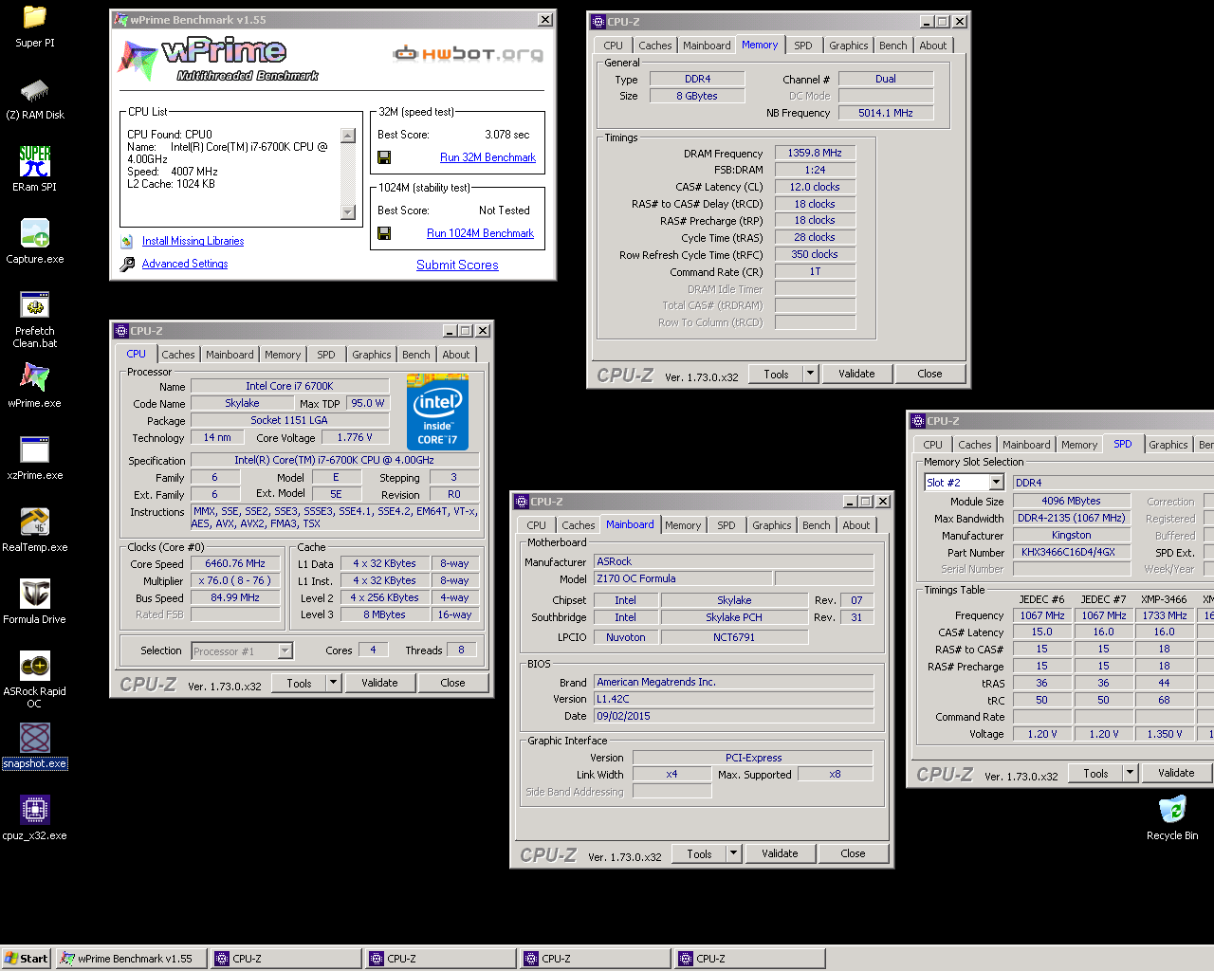Click the save icon beside Run 1024M Benchmark
The image size is (1214, 971).
[384, 233]
